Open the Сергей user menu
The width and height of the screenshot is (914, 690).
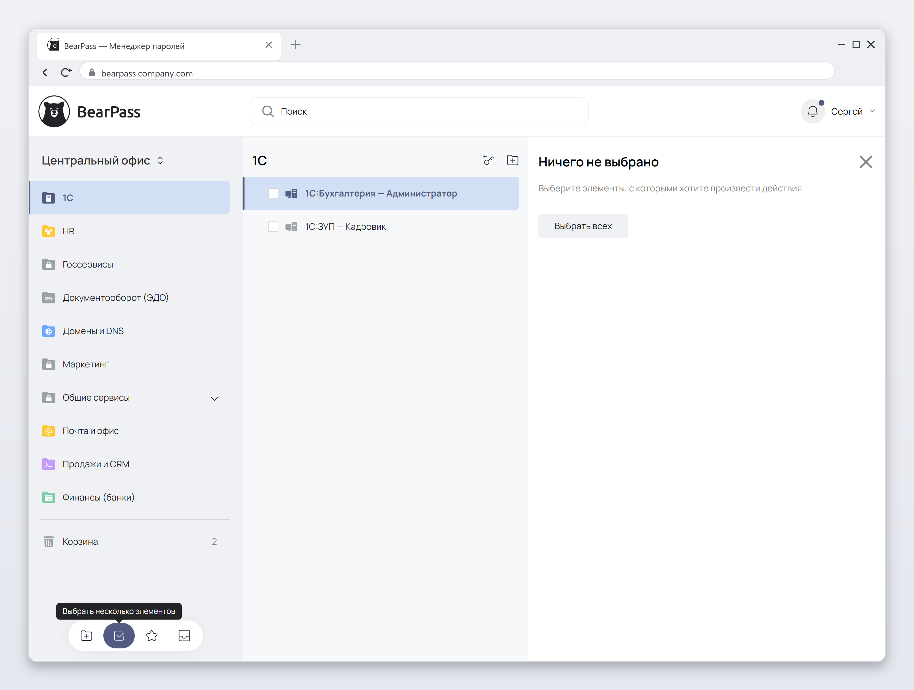click(x=853, y=111)
